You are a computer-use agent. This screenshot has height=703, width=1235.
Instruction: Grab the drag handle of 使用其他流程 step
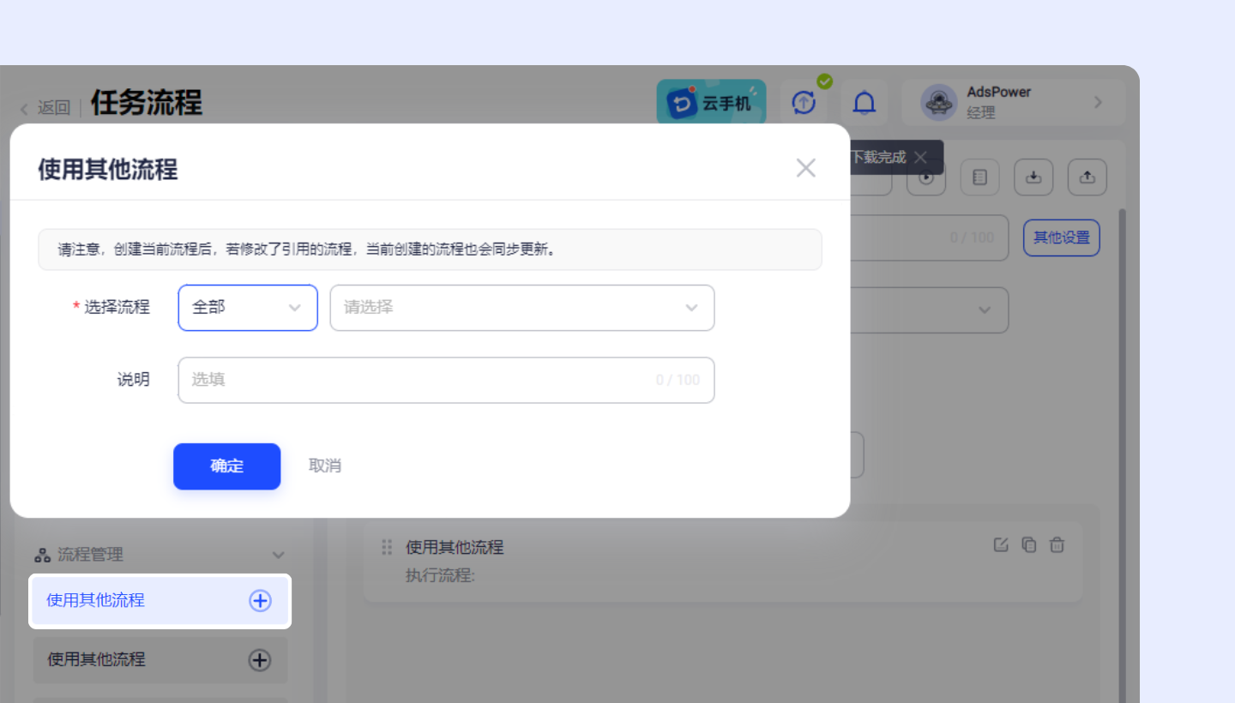pyautogui.click(x=387, y=547)
